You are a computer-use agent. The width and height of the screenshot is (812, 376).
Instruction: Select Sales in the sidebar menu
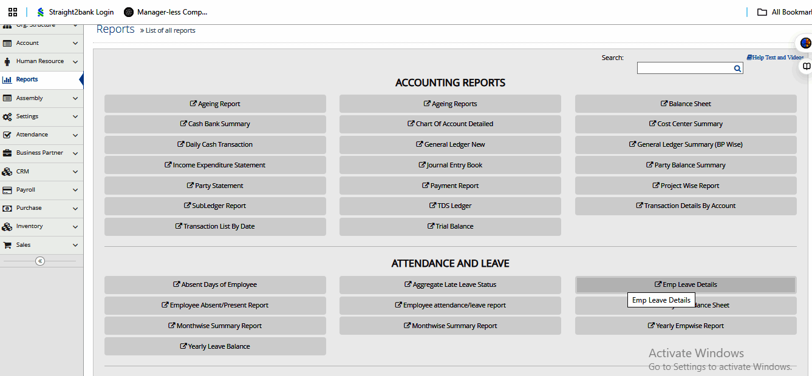(x=41, y=245)
